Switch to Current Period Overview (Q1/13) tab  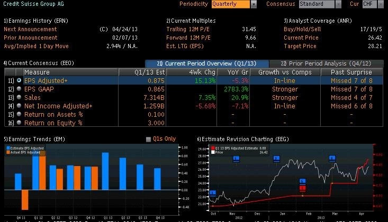[207, 63]
